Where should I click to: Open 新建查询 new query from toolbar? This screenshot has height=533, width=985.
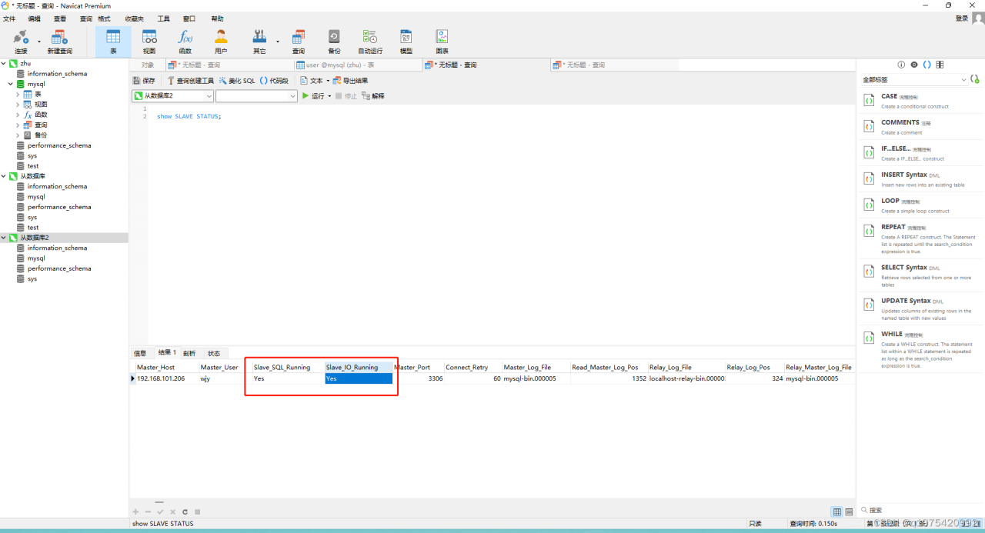(59, 41)
